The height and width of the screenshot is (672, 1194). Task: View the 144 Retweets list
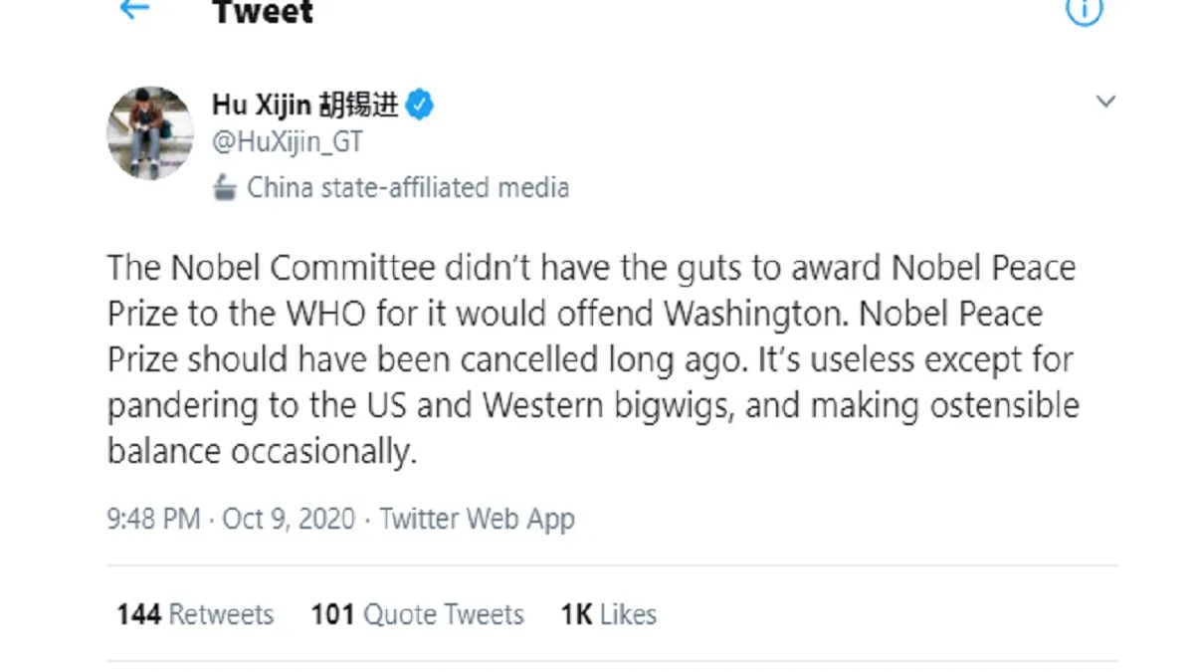coord(195,614)
